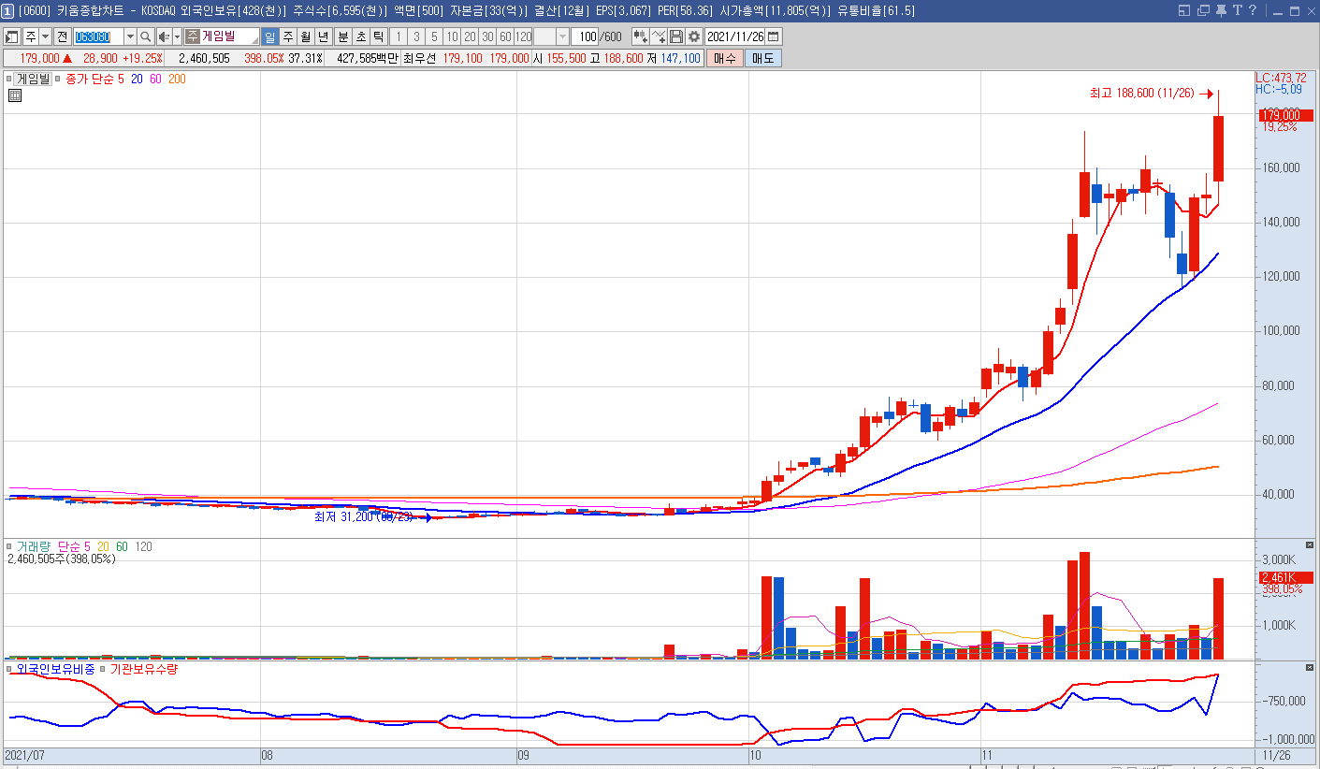Click the grid table icon under 게임빌 label
This screenshot has height=769, width=1320.
(15, 95)
